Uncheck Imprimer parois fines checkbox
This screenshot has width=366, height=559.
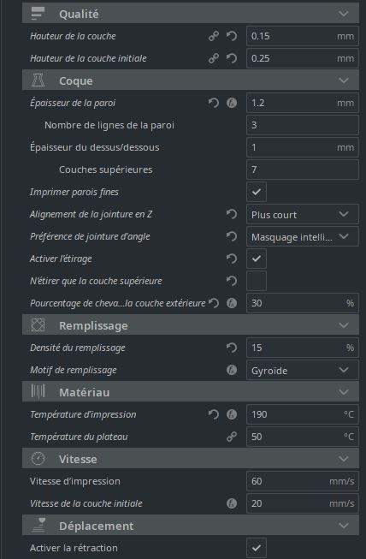[257, 192]
